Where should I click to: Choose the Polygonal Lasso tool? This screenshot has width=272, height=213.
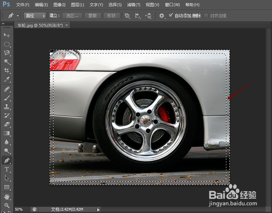point(7,53)
